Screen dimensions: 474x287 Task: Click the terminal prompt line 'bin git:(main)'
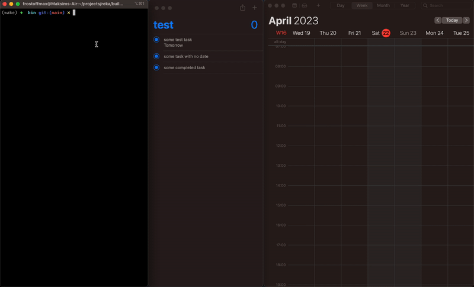pyautogui.click(x=46, y=12)
